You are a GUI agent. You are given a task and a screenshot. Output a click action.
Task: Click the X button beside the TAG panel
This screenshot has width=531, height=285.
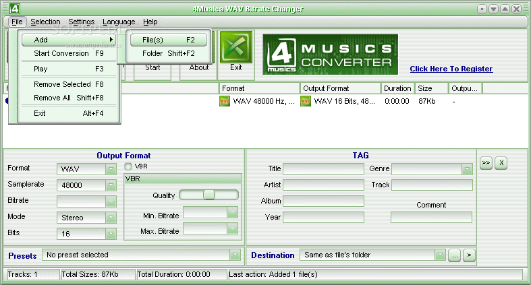(501, 163)
